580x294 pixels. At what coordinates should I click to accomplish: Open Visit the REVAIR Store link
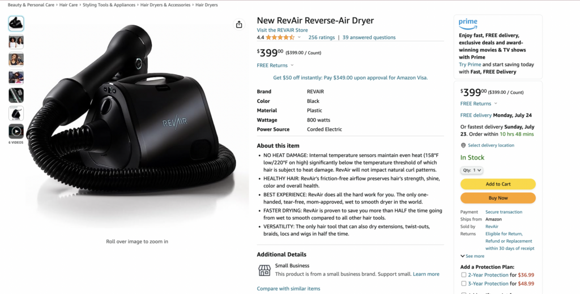tap(282, 30)
